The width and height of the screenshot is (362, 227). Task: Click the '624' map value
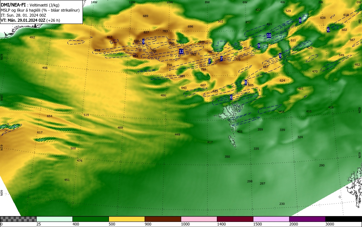point(282,81)
